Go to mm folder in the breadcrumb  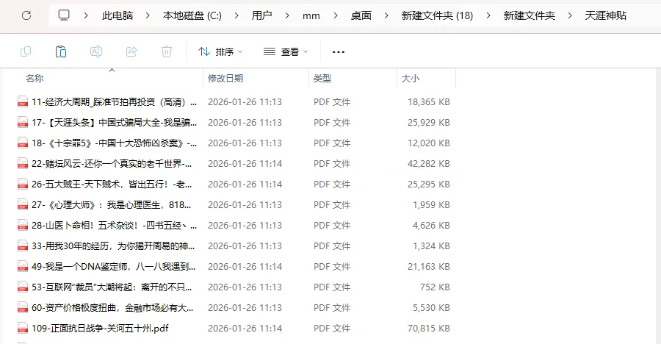tap(311, 16)
